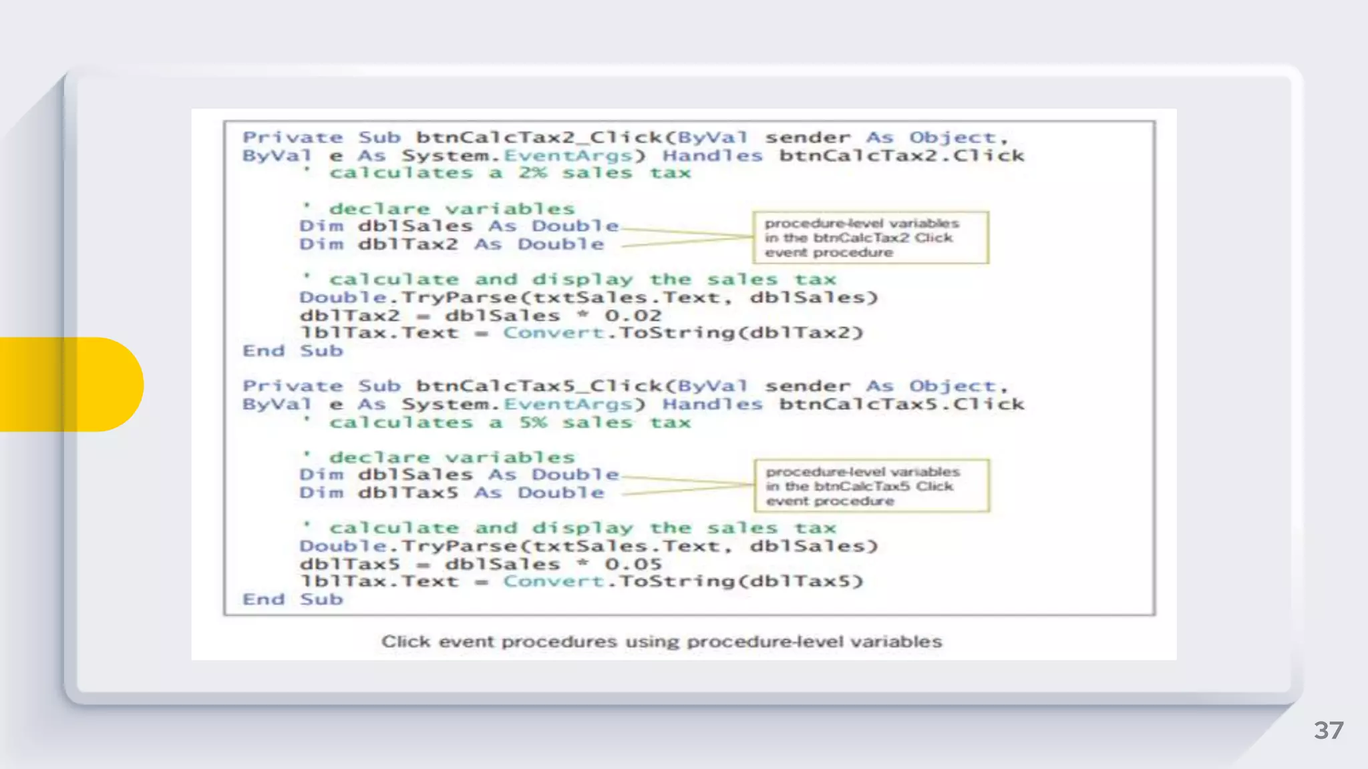Click the btnCalcTax5 procedure-level variables callout
This screenshot has height=769, width=1368.
click(871, 486)
